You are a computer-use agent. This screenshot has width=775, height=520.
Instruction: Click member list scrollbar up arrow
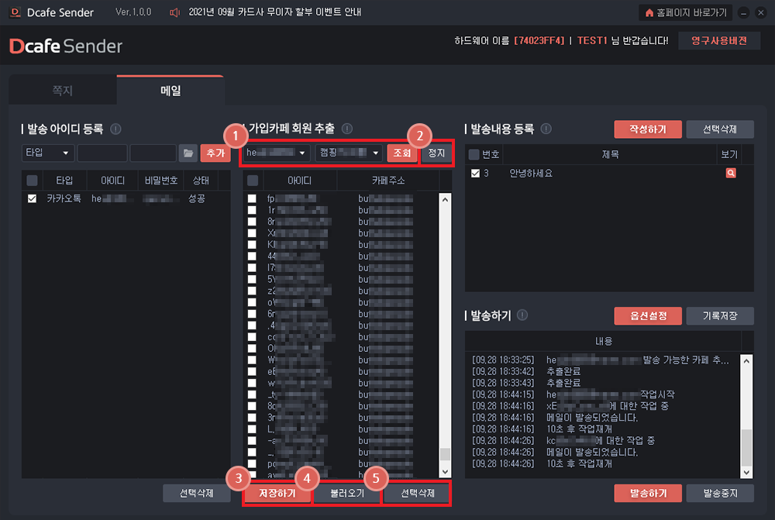click(x=445, y=200)
